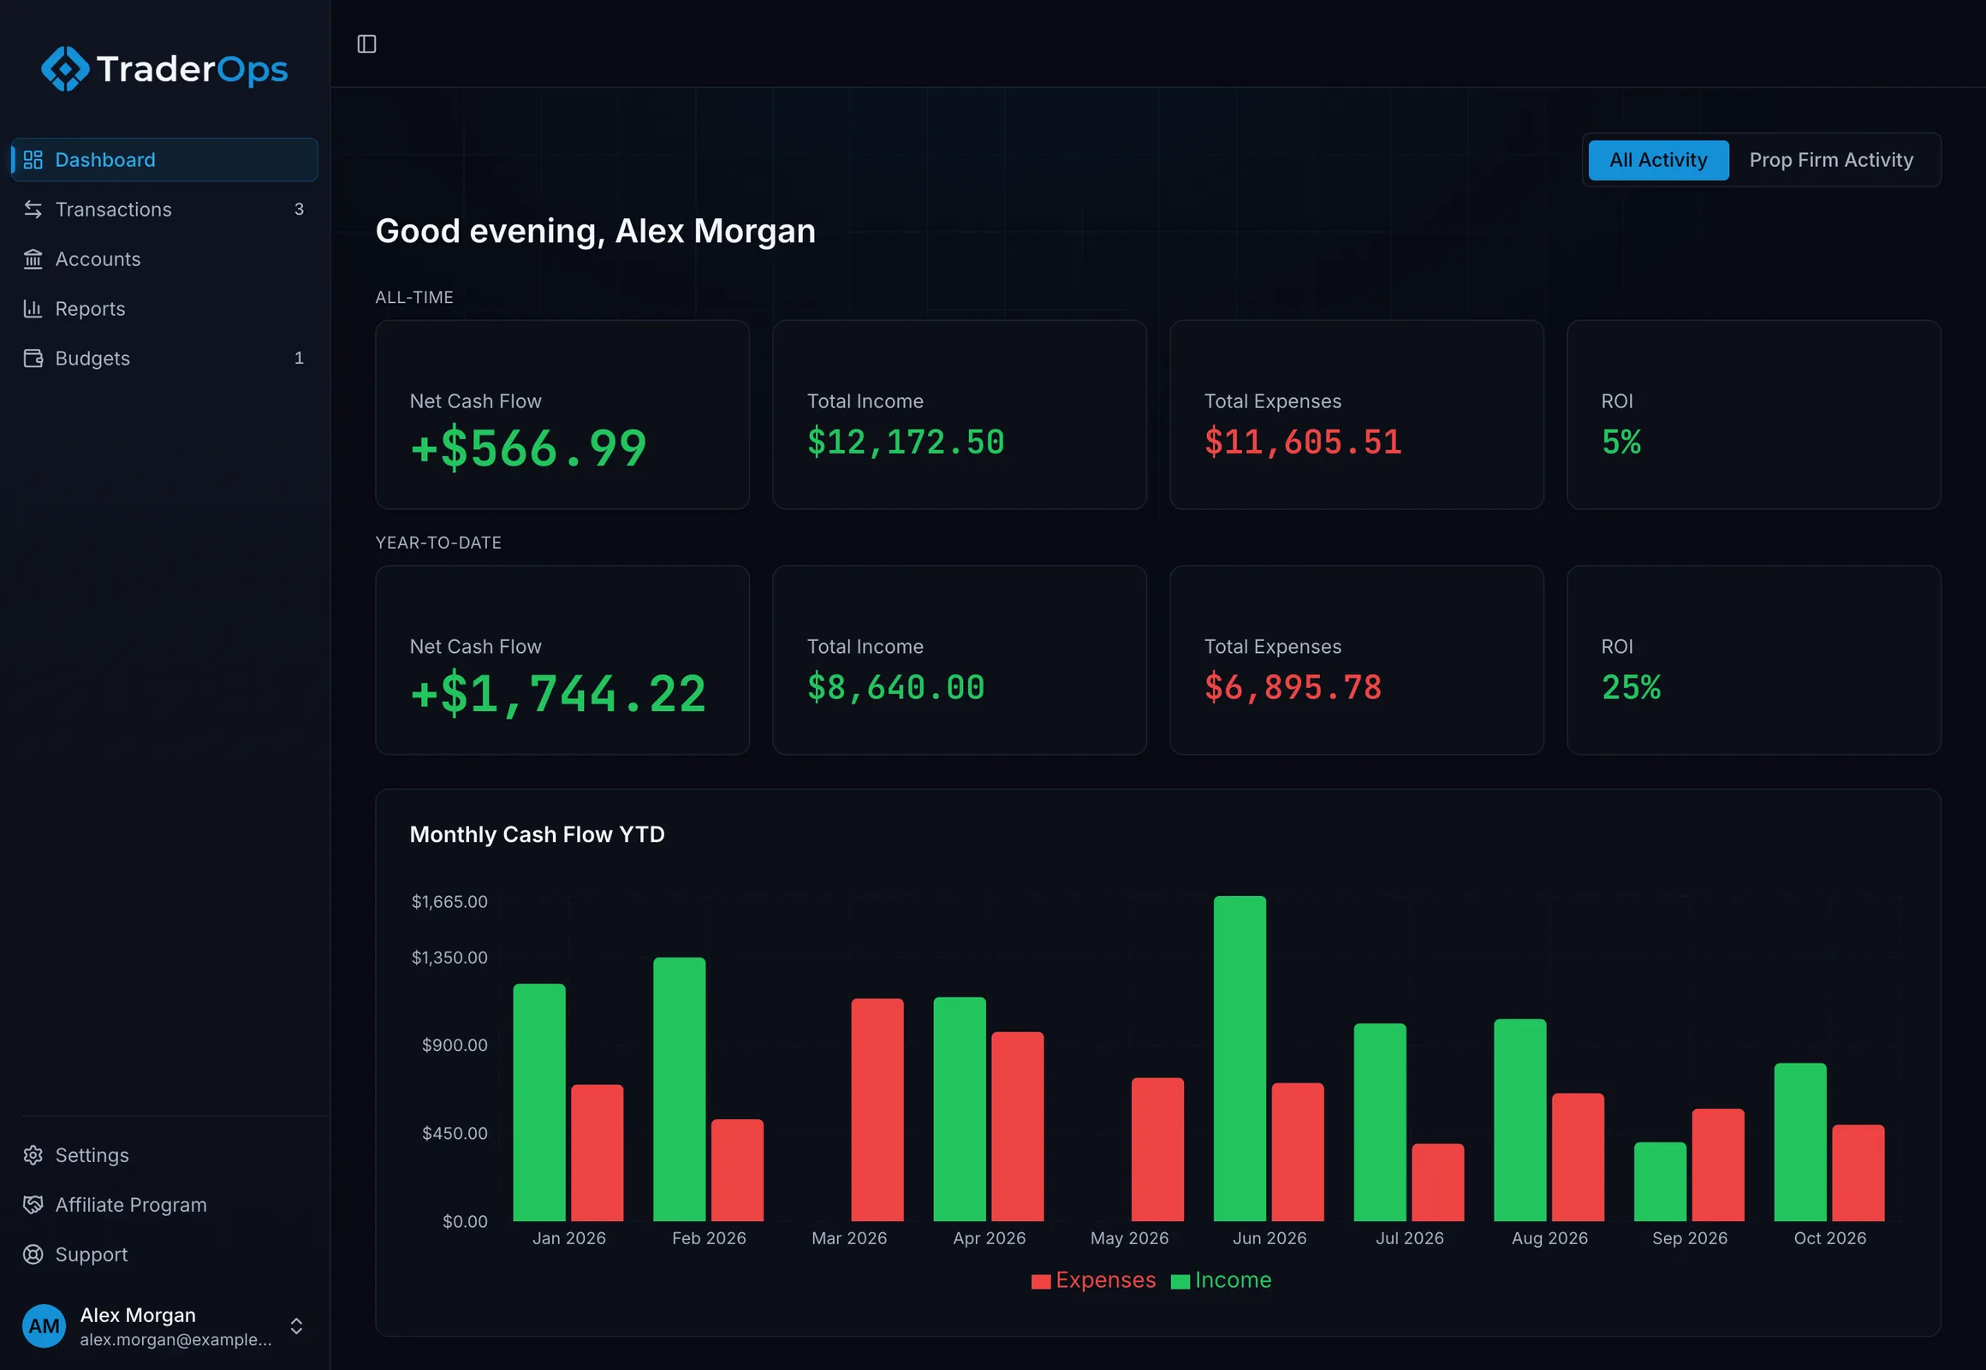The image size is (1986, 1370).
Task: Click the Reports bar chart icon
Action: tap(33, 309)
